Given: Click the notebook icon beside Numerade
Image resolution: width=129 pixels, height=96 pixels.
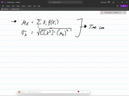Looking at the screenshot, I should coord(102,13).
